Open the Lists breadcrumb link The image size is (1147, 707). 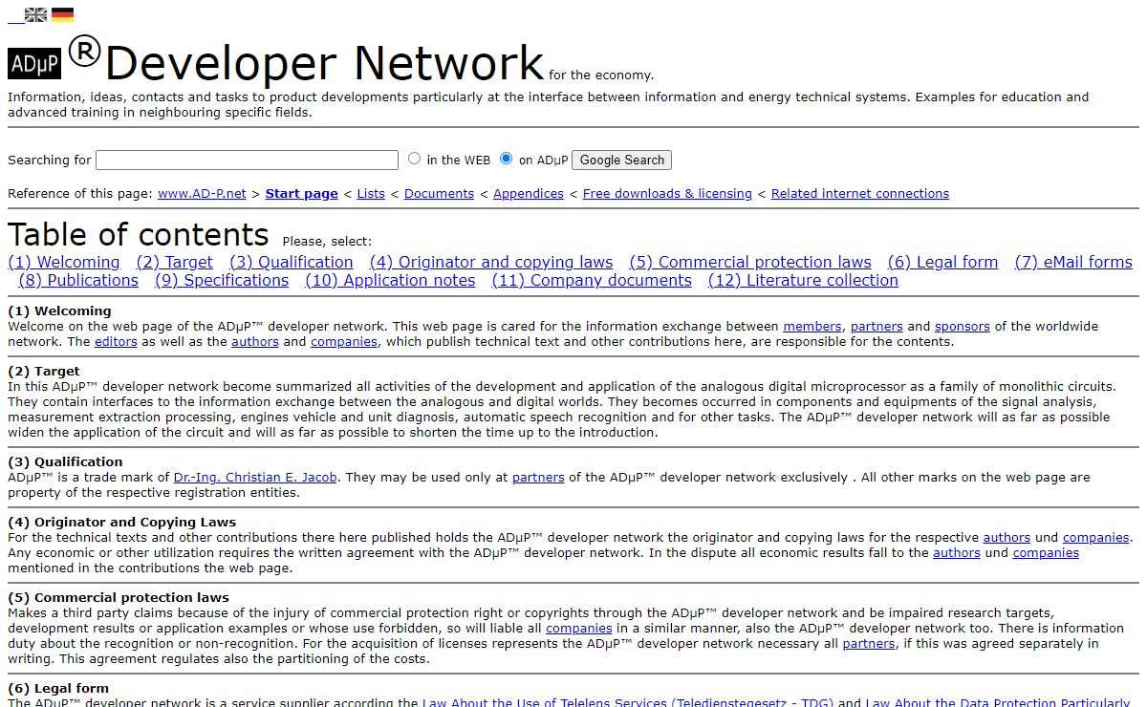tap(371, 193)
